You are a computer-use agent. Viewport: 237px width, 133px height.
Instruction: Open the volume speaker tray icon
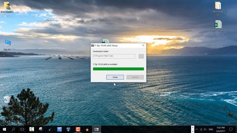(205, 129)
